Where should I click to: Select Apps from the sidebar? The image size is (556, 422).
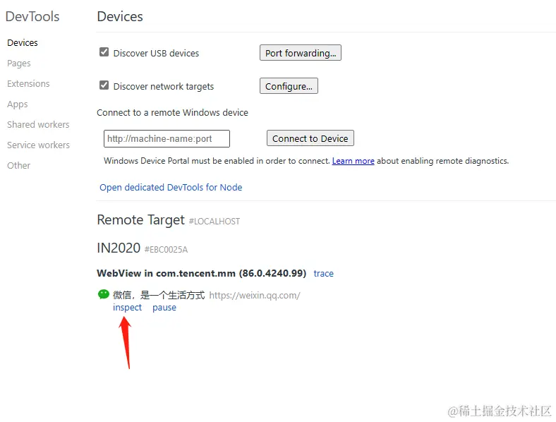pyautogui.click(x=18, y=104)
